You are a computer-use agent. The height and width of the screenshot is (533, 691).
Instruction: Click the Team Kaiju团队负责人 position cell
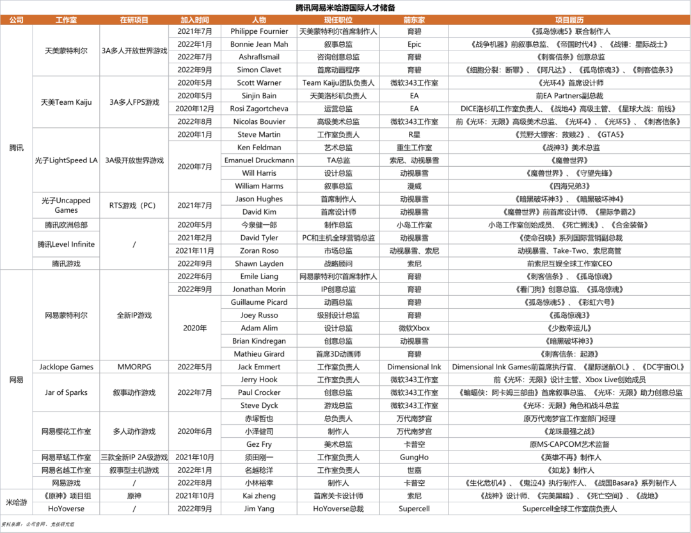tap(338, 82)
